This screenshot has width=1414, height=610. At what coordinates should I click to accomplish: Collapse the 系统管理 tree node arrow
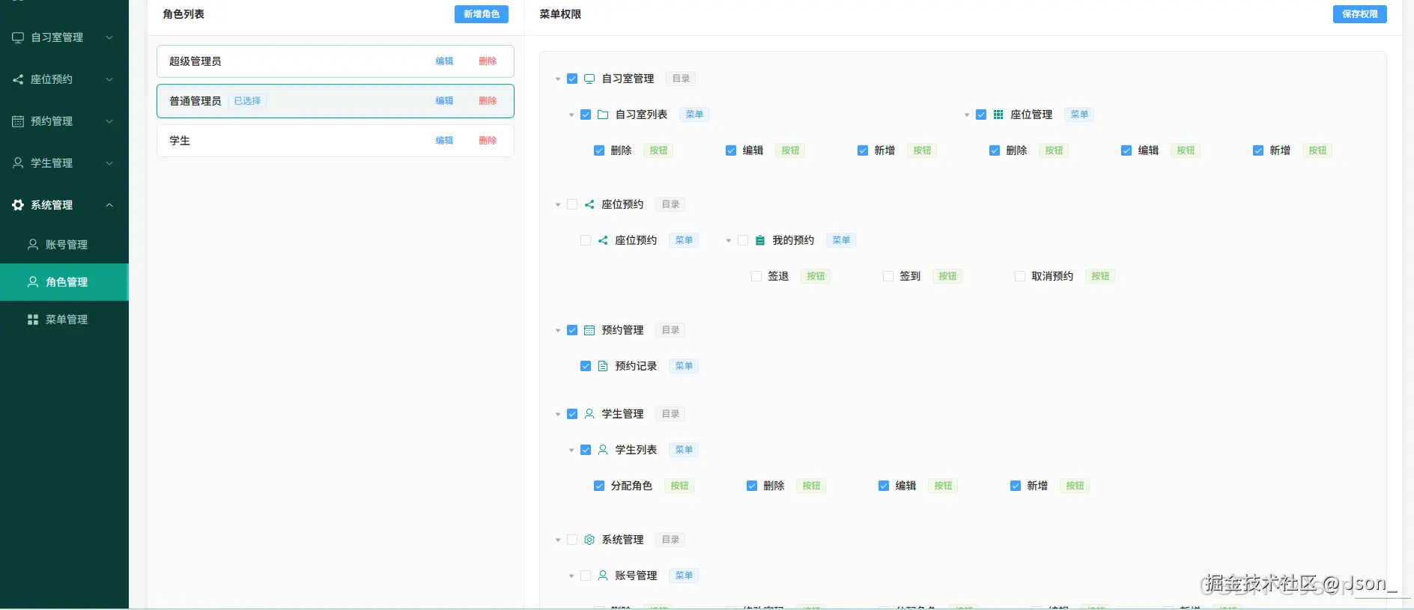pos(558,540)
